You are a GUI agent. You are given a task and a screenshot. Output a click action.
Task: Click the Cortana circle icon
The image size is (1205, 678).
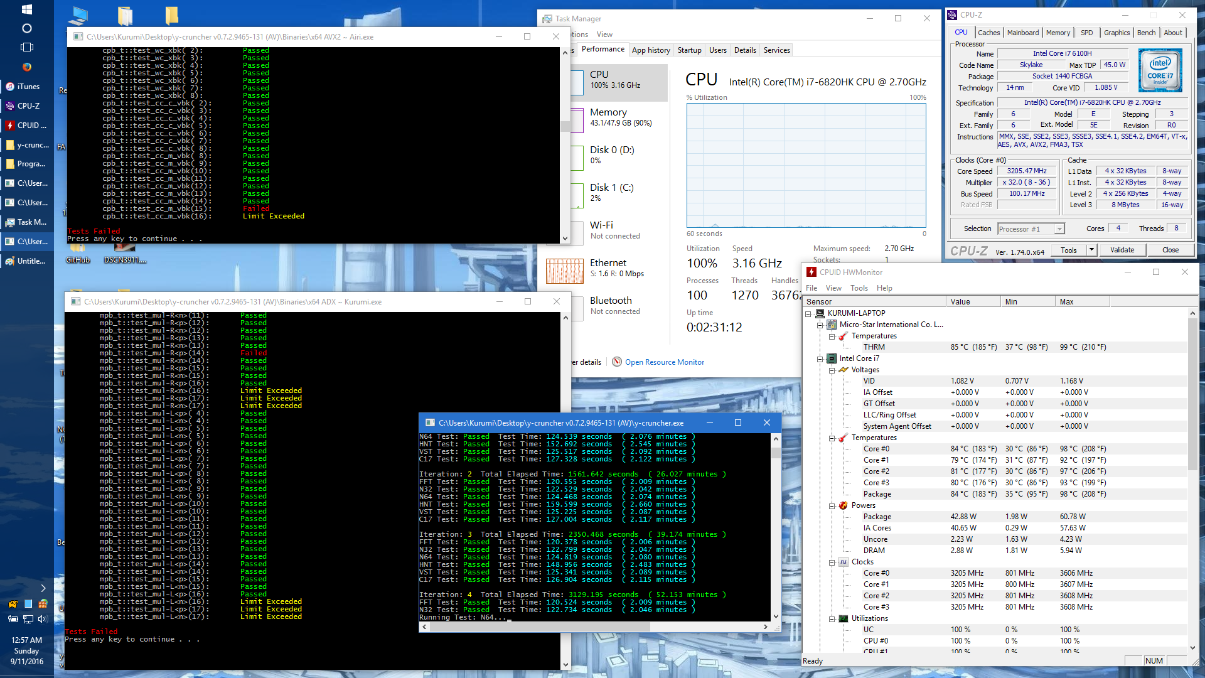[26, 28]
